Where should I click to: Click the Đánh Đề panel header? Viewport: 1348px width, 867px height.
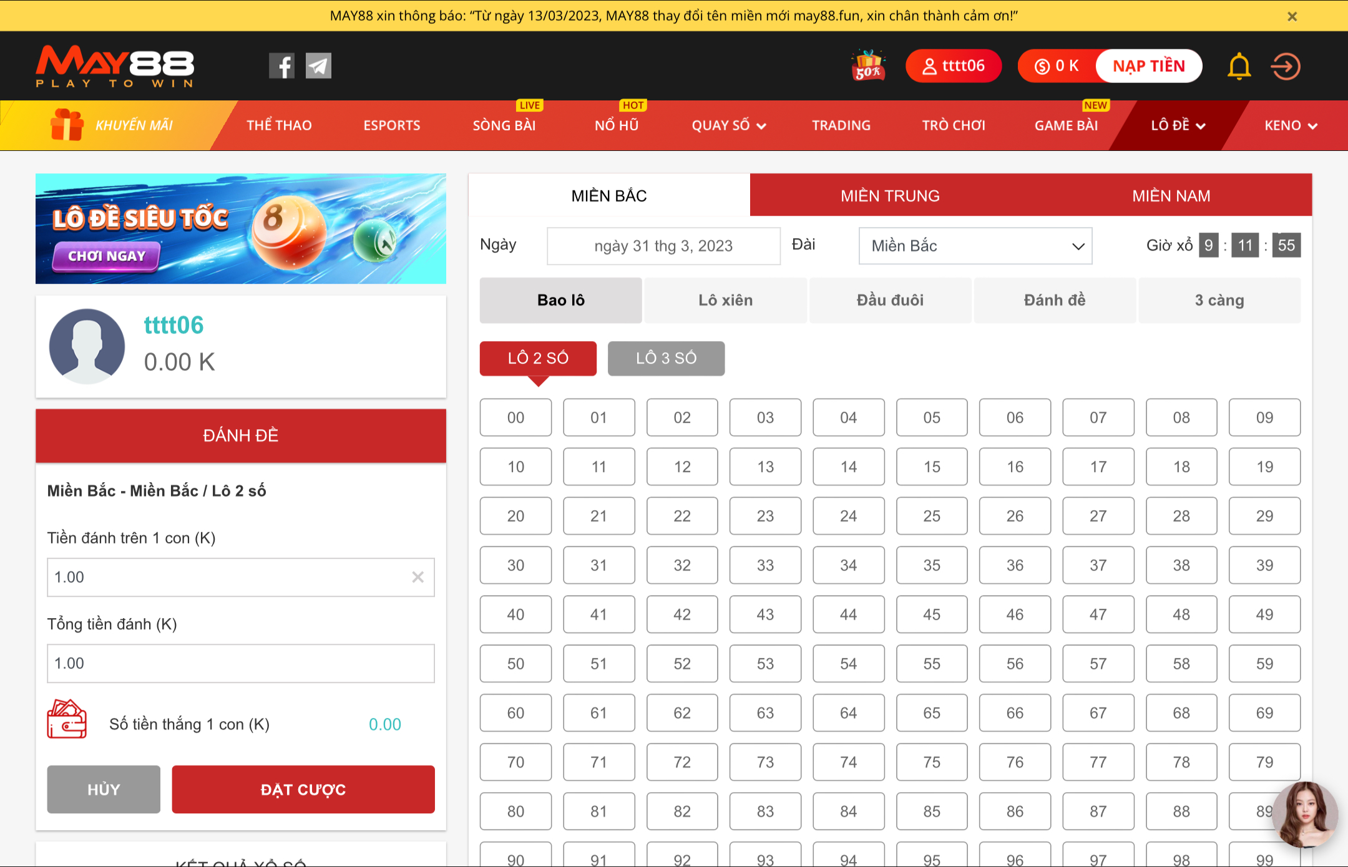pos(241,435)
